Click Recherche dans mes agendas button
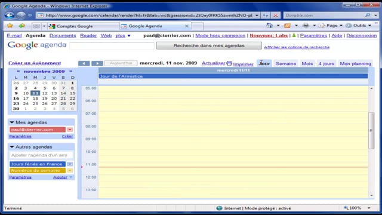The height and width of the screenshot is (215, 382). 209,45
